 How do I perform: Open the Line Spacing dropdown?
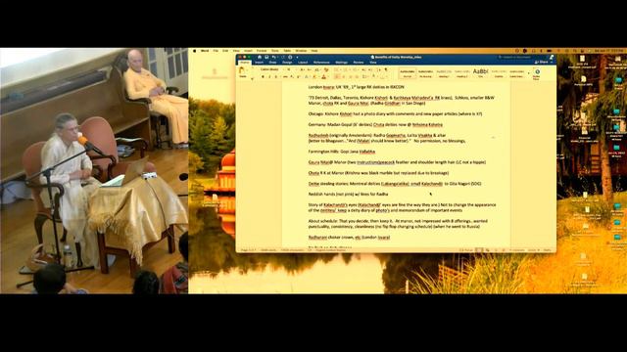(364, 76)
